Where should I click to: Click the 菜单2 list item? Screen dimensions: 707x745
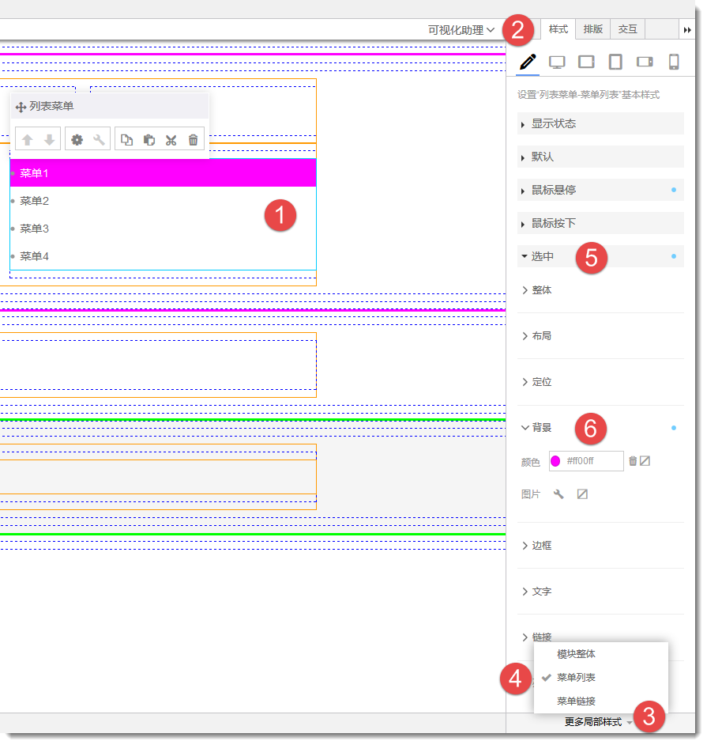[x=35, y=201]
